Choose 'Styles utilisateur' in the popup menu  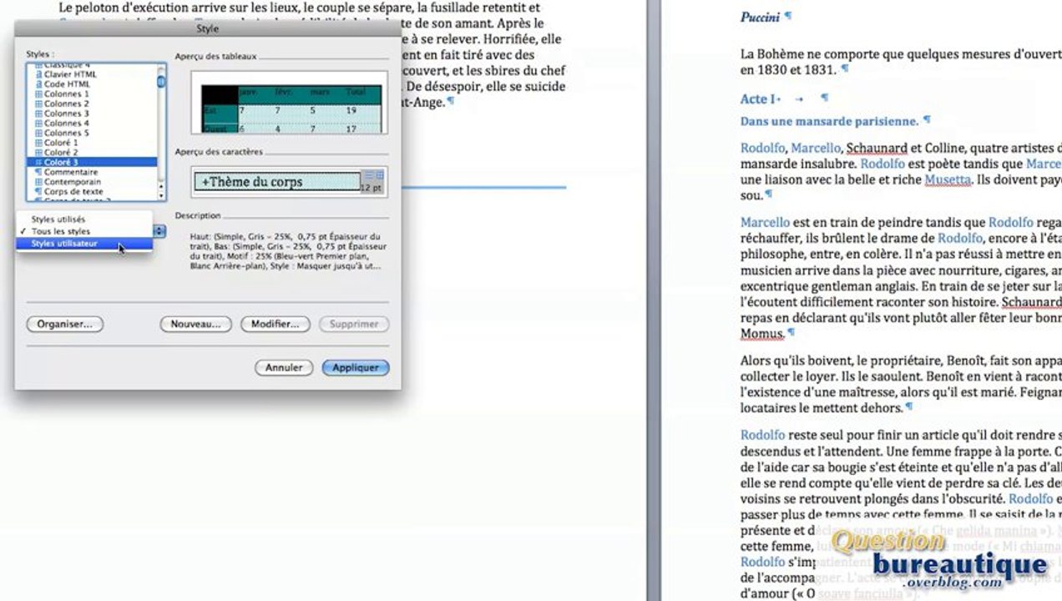click(x=84, y=244)
